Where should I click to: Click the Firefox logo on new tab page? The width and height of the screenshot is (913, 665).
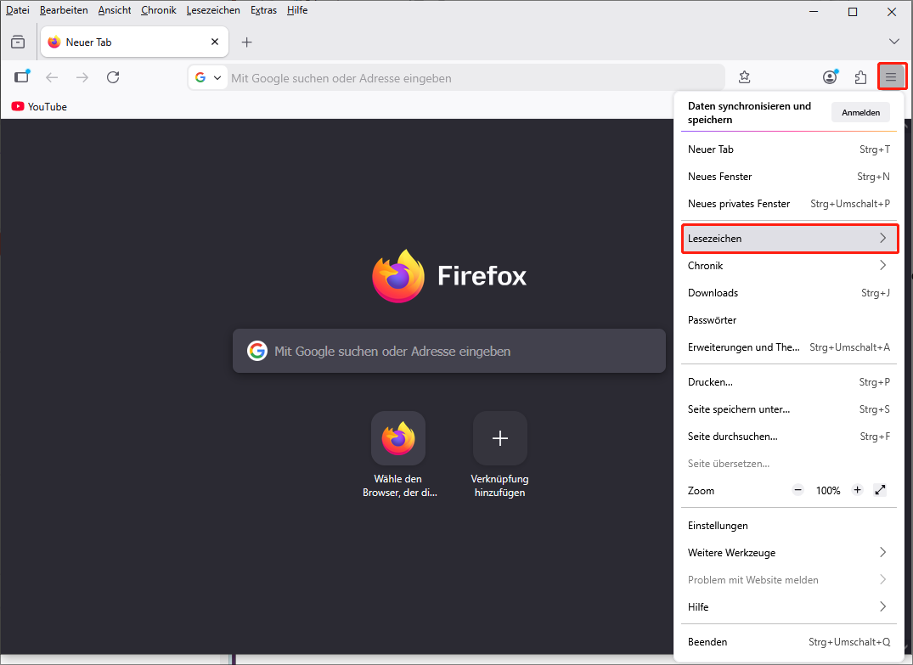398,276
